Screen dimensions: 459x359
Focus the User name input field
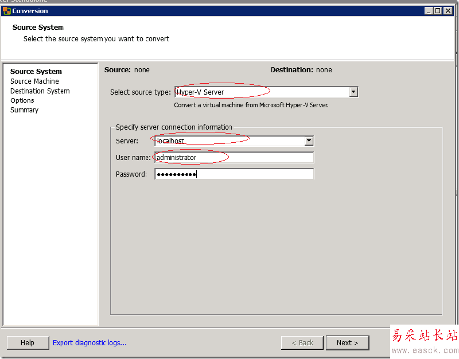[234, 158]
